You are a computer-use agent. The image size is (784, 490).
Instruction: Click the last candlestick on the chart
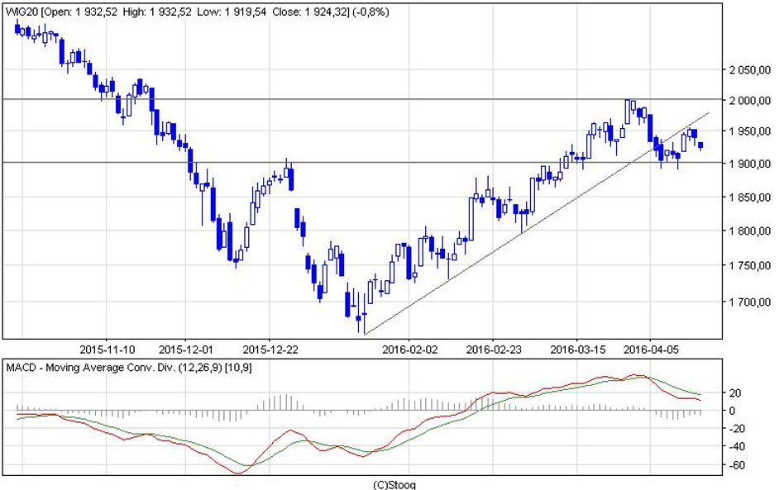[701, 145]
